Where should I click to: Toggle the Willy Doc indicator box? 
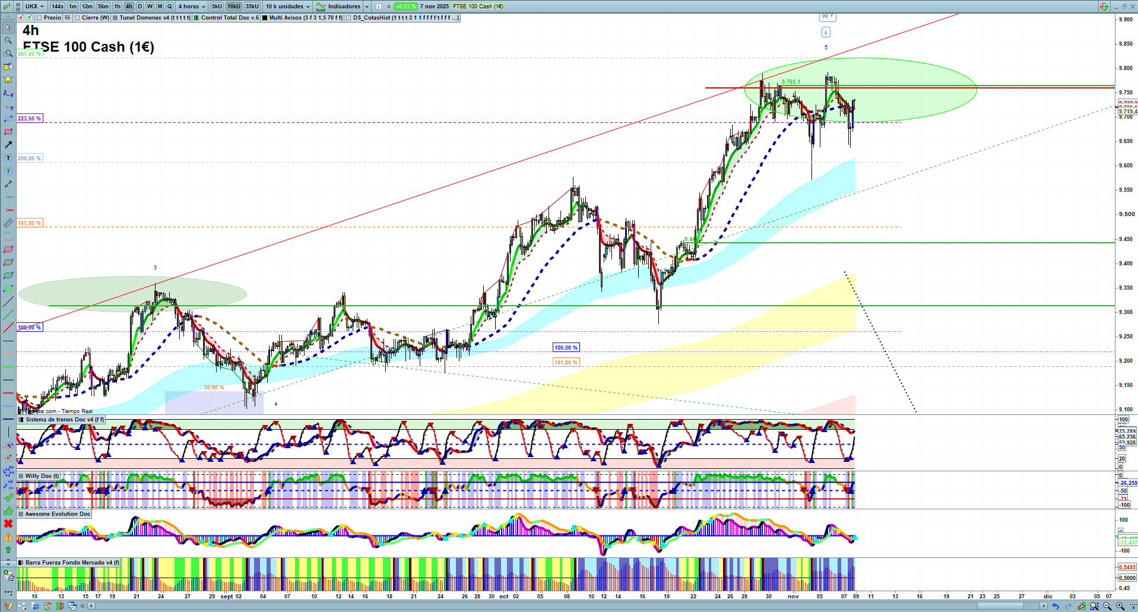(21, 476)
